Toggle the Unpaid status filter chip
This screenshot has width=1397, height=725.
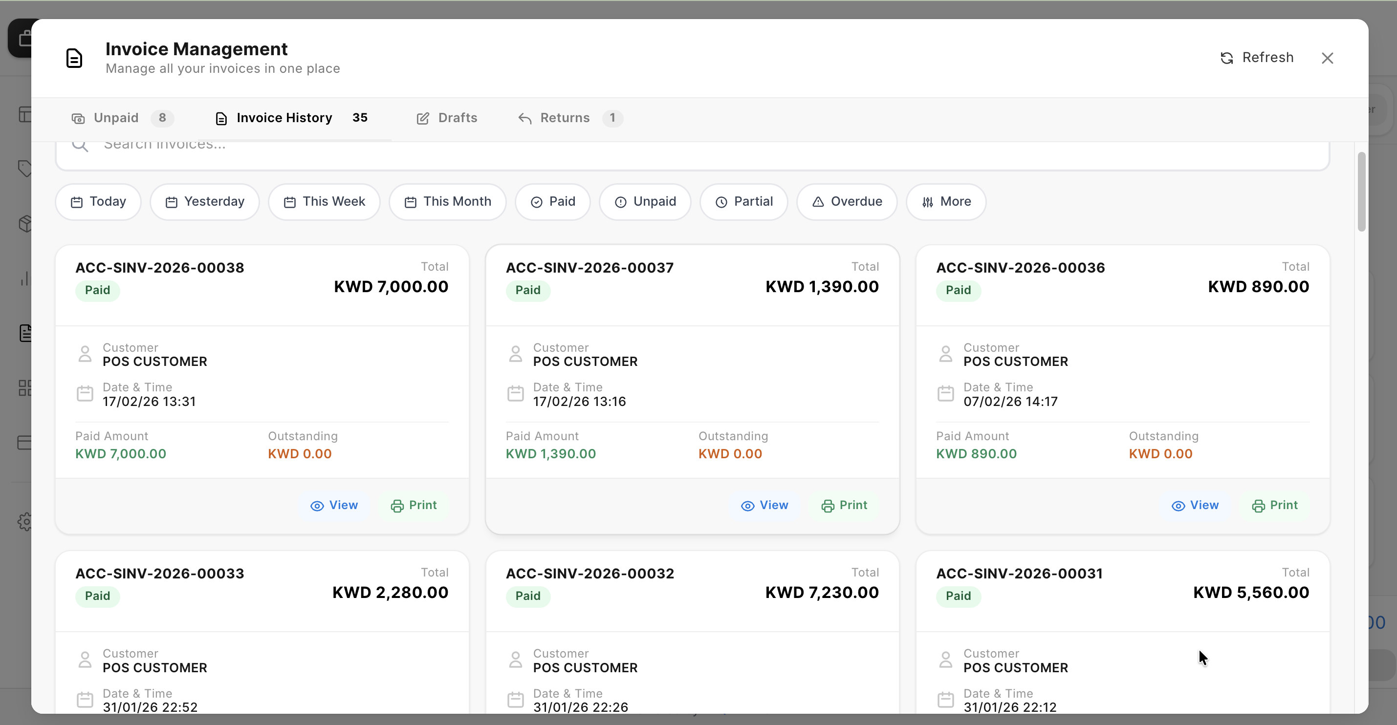645,202
